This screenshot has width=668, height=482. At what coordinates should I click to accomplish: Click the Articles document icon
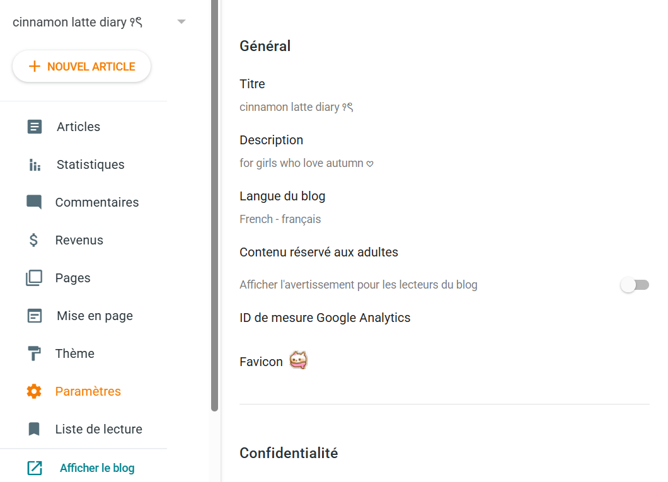tap(35, 127)
